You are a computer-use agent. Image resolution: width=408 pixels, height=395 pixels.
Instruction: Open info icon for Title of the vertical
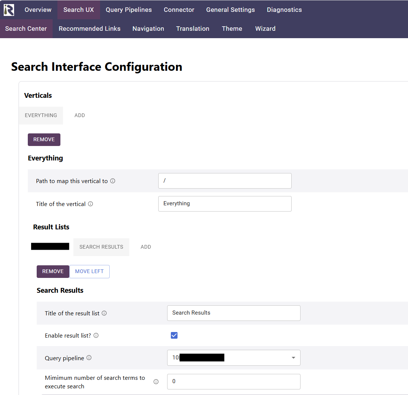(x=90, y=204)
